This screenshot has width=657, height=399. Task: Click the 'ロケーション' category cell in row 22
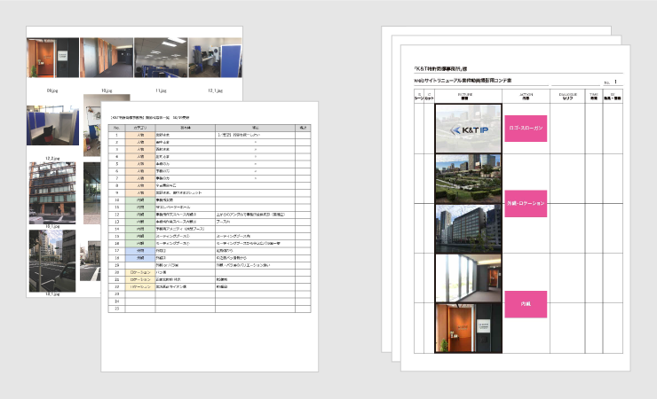(x=140, y=286)
